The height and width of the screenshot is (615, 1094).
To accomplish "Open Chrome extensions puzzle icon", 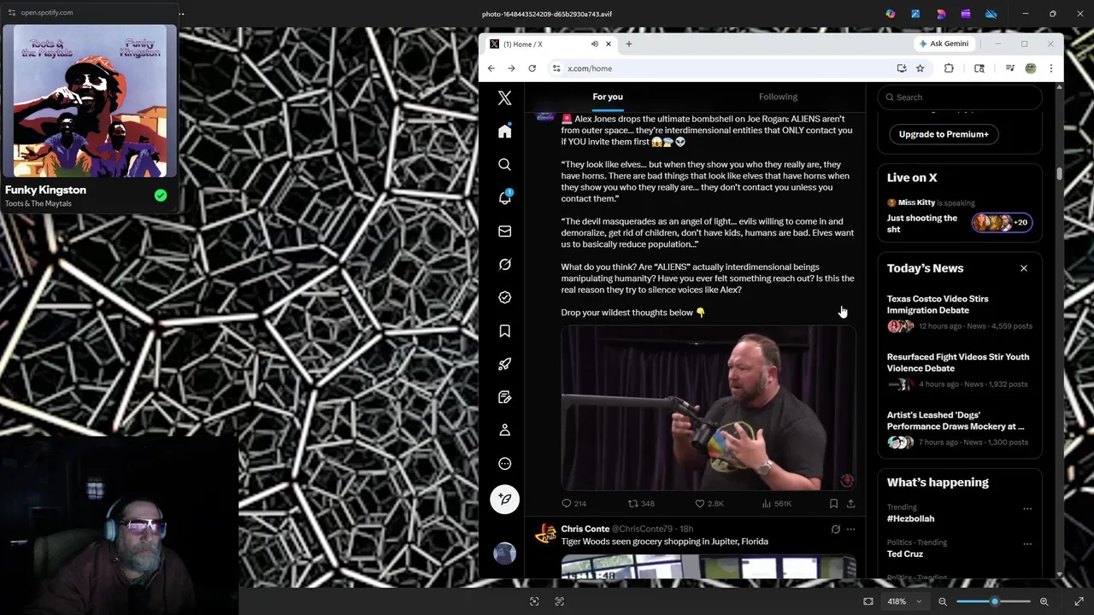I will coord(949,68).
